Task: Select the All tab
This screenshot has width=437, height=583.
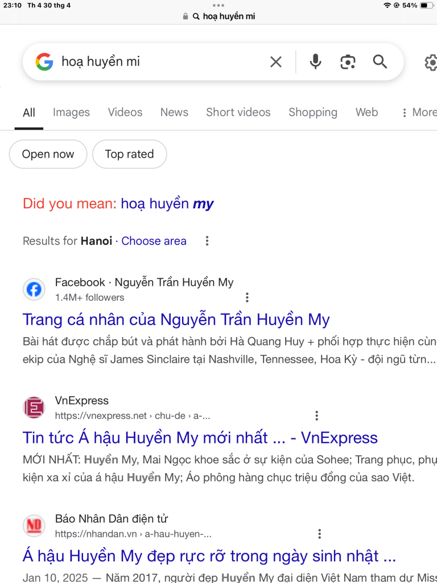Action: click(29, 113)
